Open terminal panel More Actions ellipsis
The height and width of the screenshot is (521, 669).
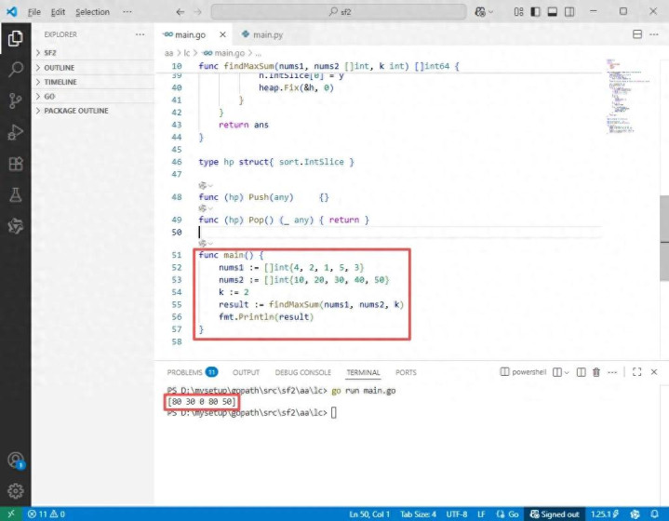pos(612,372)
